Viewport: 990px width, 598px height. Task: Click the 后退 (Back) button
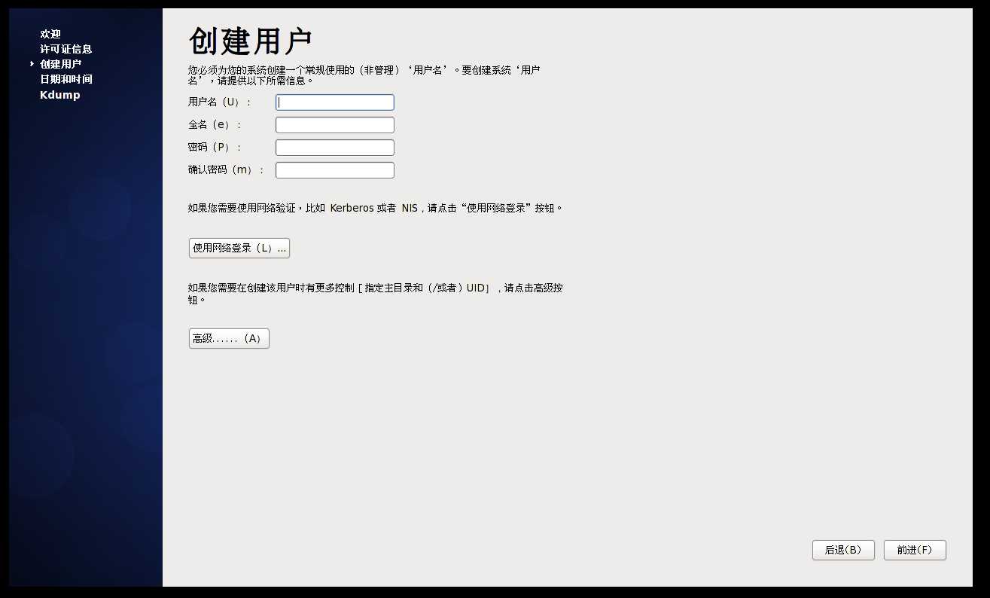(843, 550)
